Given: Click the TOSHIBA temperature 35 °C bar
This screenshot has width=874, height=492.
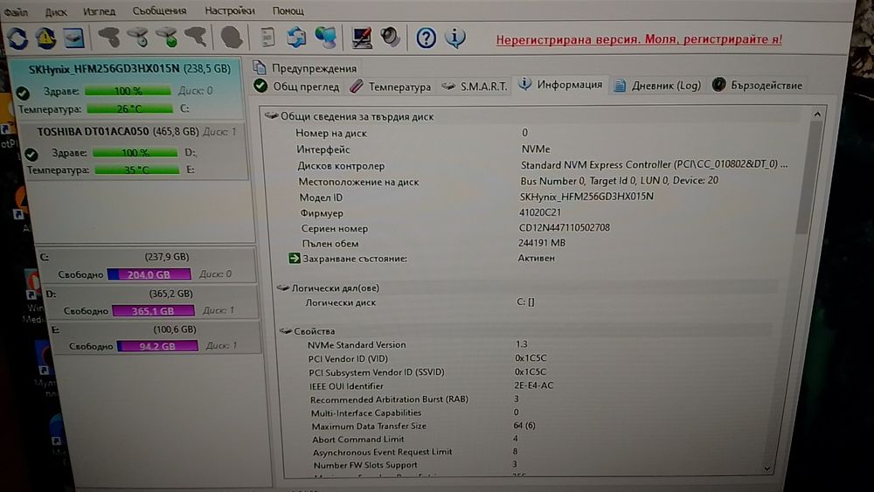Looking at the screenshot, I should point(136,170).
